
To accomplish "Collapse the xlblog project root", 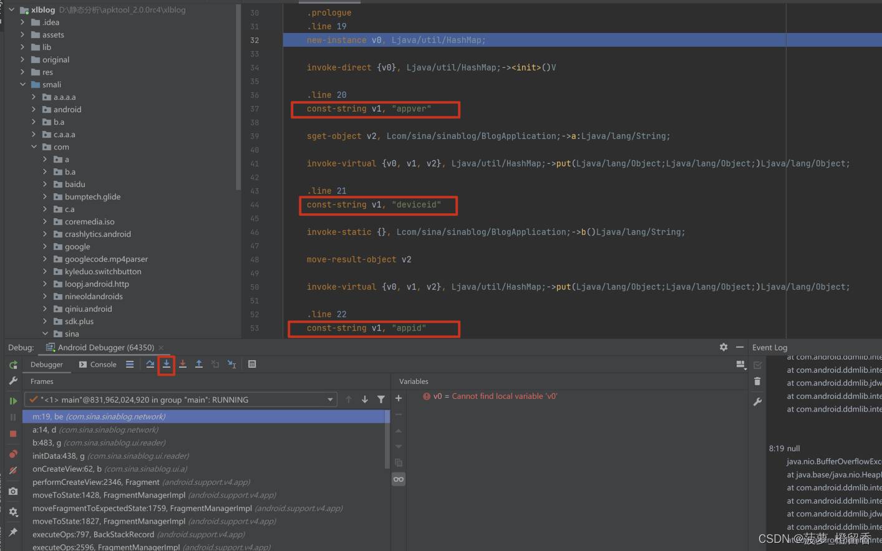I will click(x=12, y=10).
